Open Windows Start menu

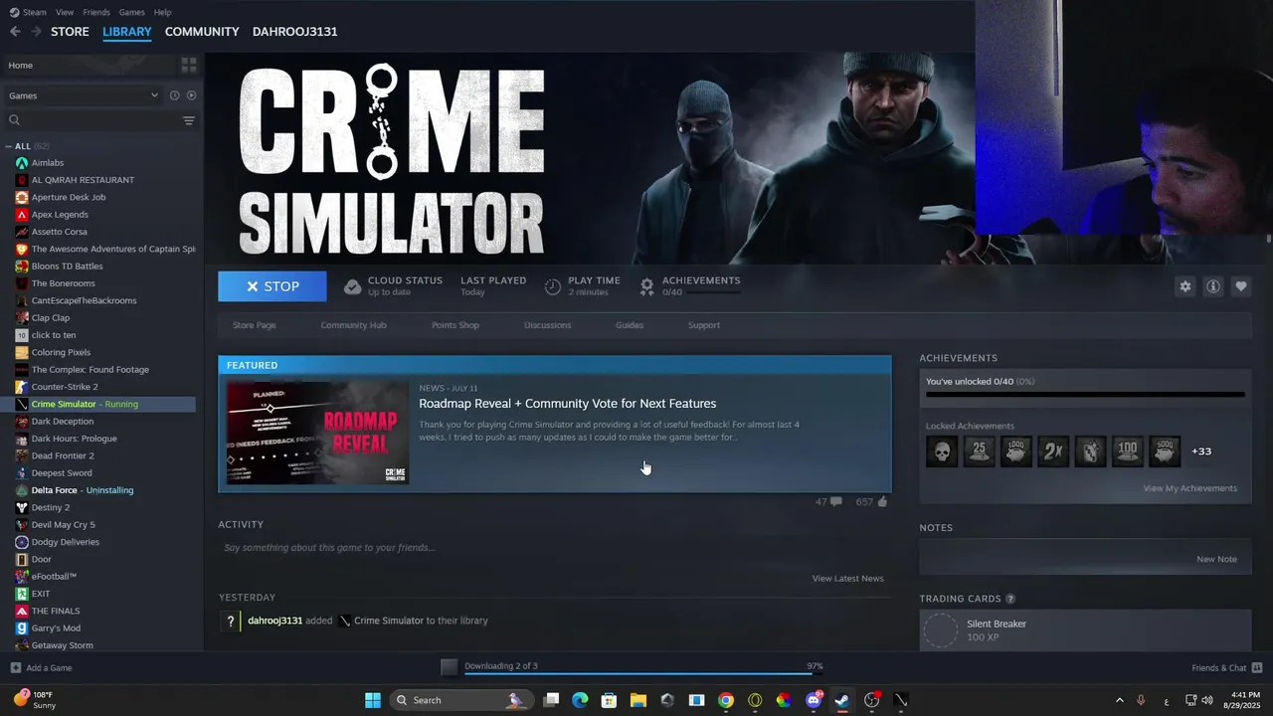tap(373, 700)
